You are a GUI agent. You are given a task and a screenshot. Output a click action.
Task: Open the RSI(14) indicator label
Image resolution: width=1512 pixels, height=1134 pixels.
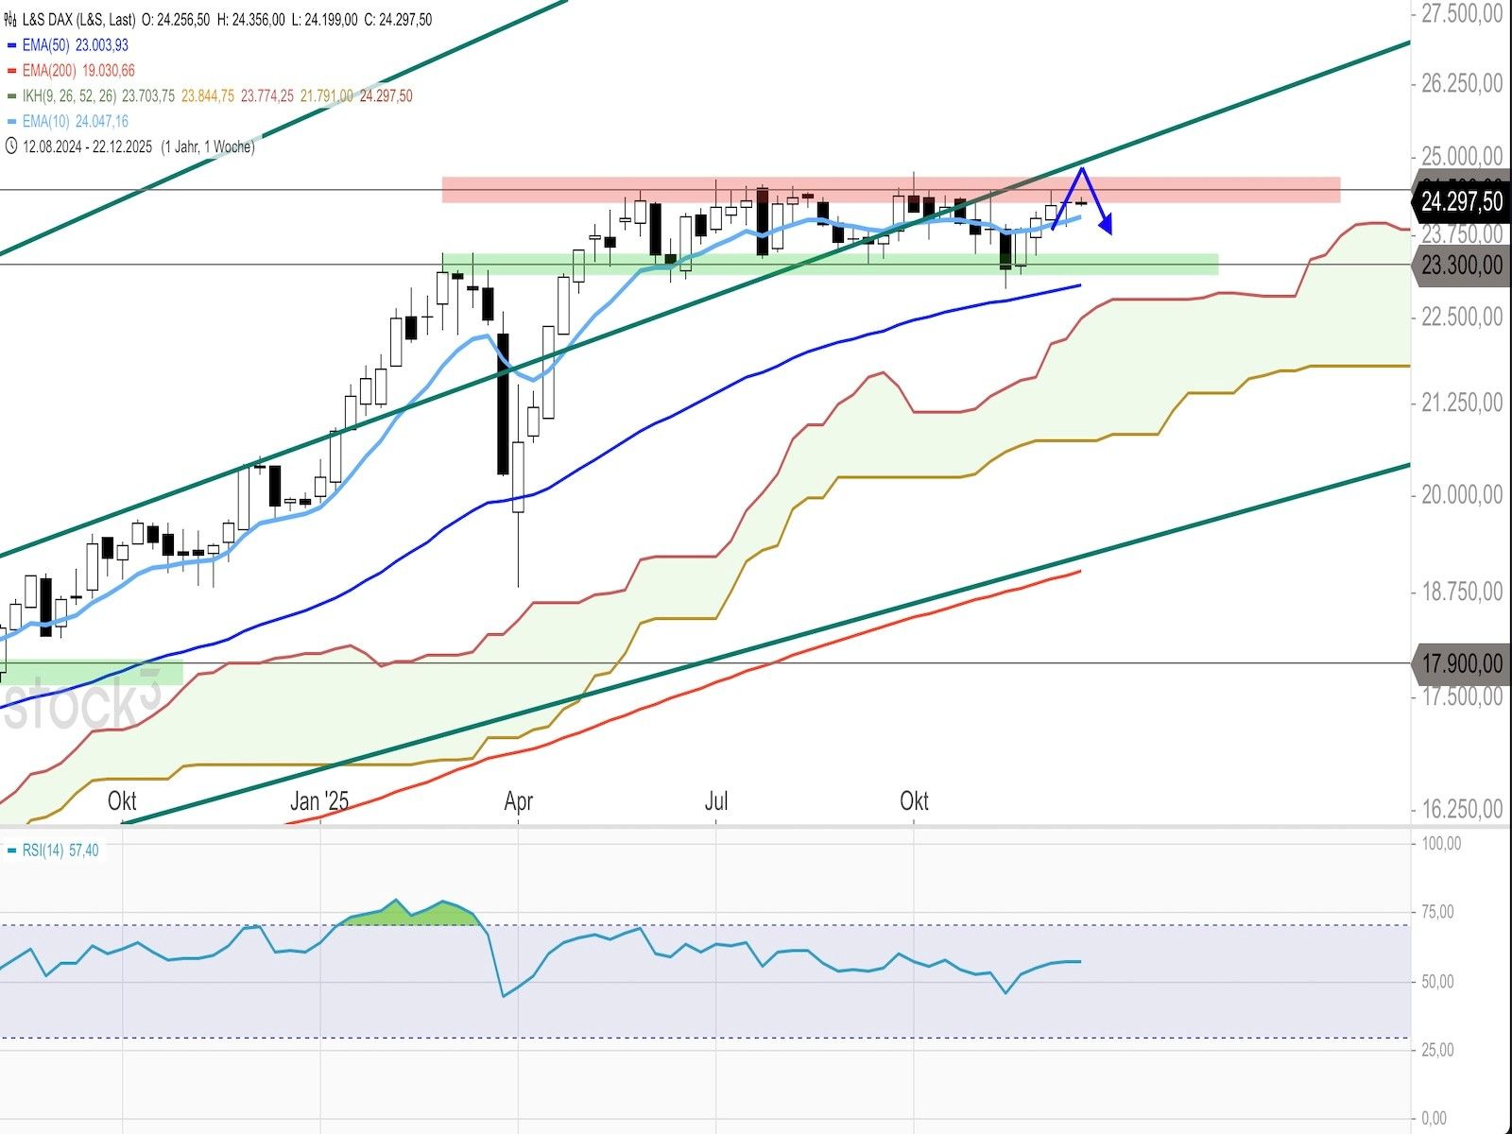(x=43, y=850)
